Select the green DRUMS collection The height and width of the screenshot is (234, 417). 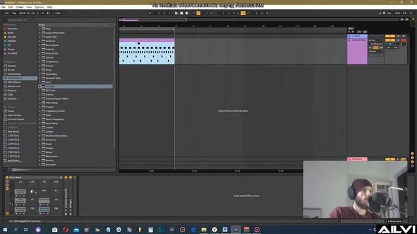(x=12, y=41)
